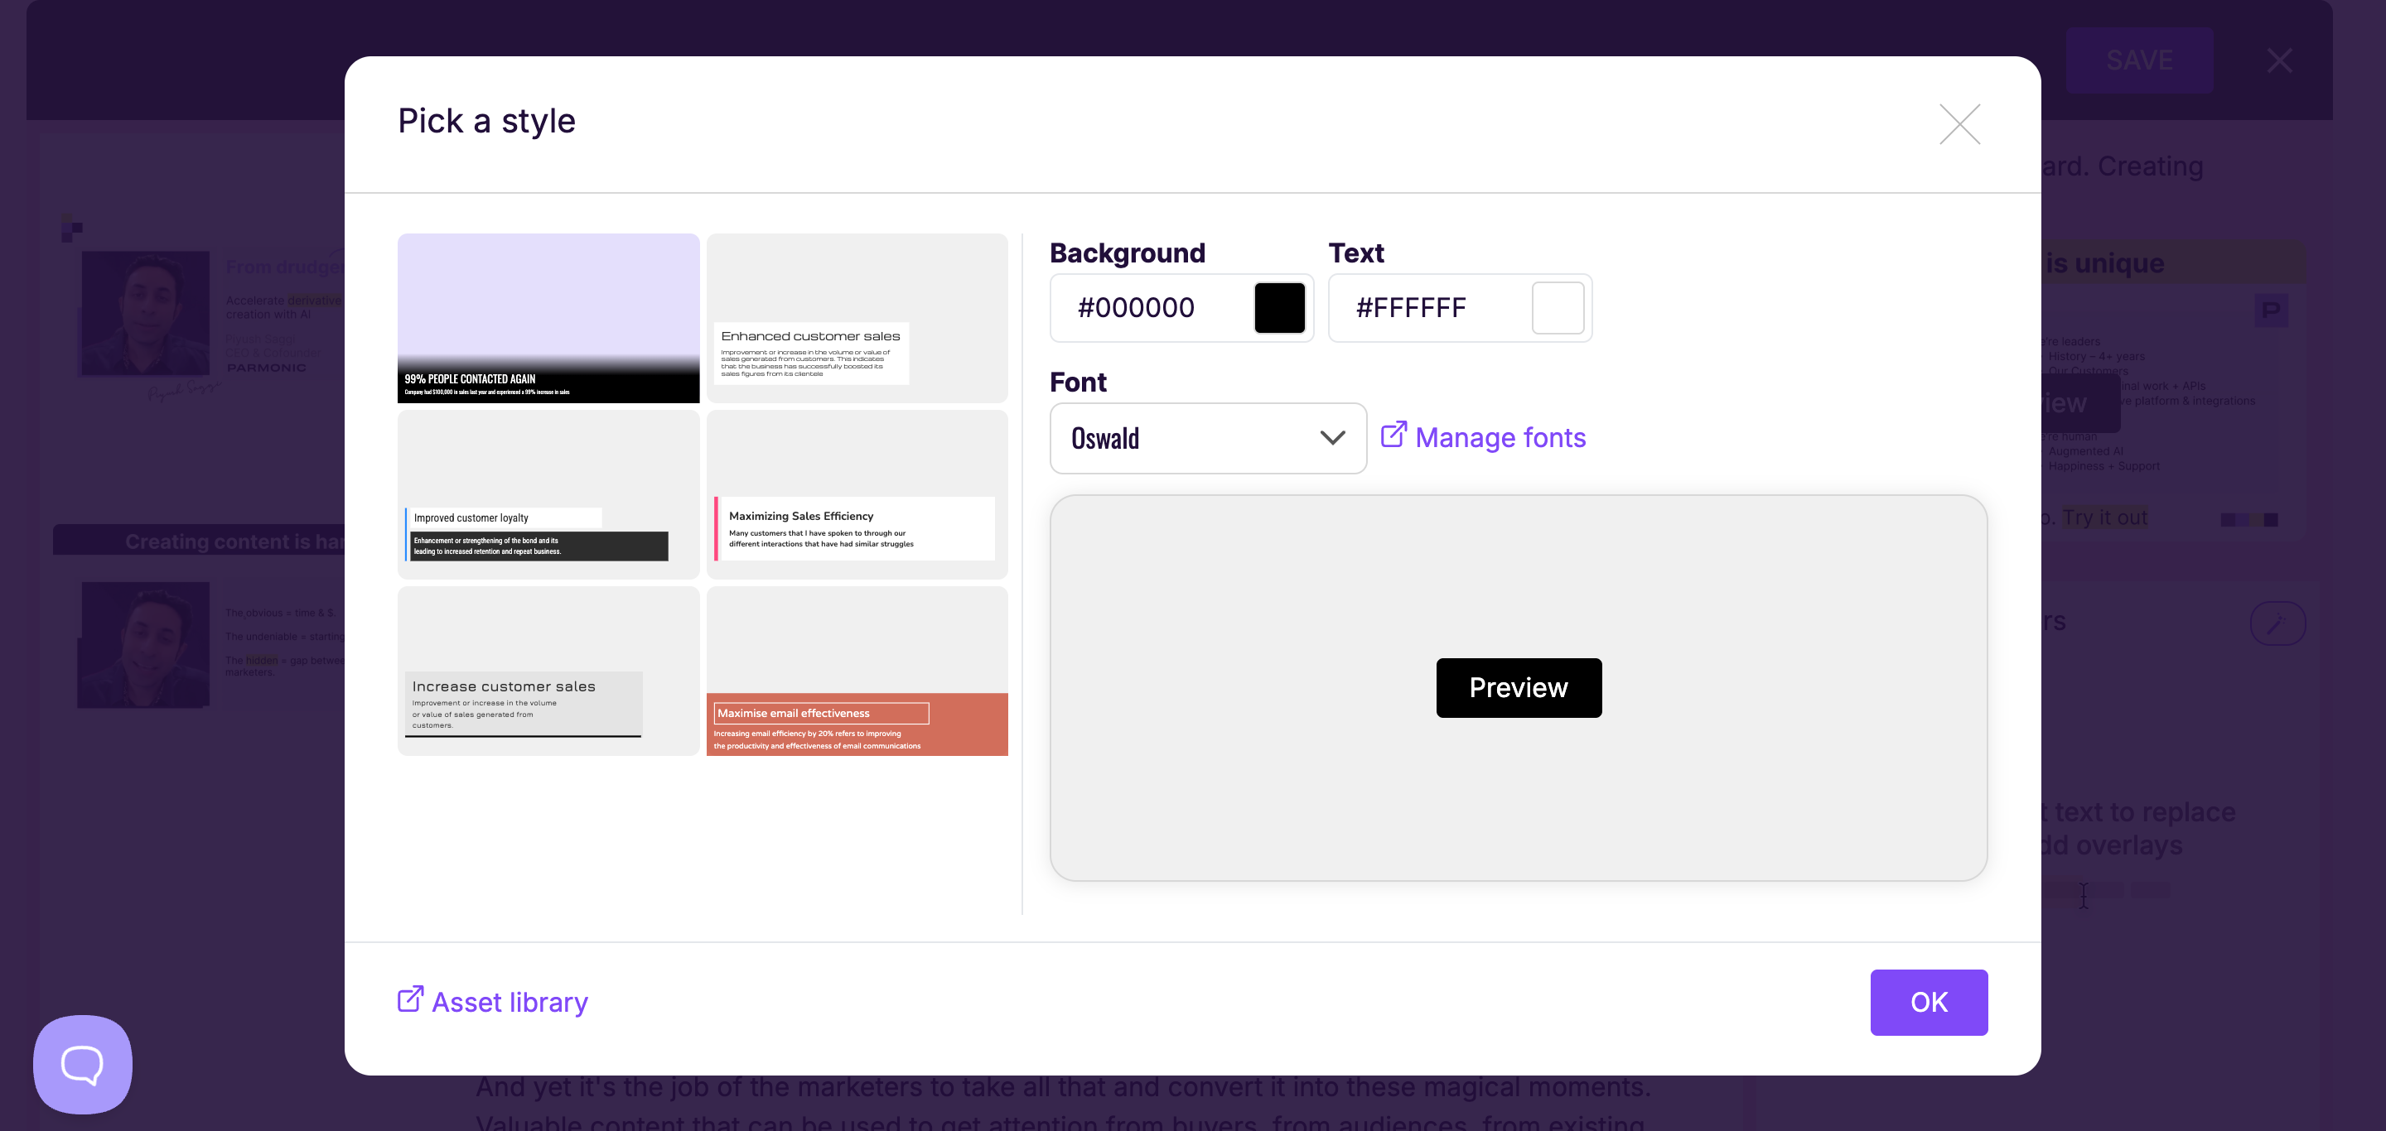The width and height of the screenshot is (2386, 1131).
Task: Choose the 'Increase customer sales' style thumbnail
Action: 548,671
